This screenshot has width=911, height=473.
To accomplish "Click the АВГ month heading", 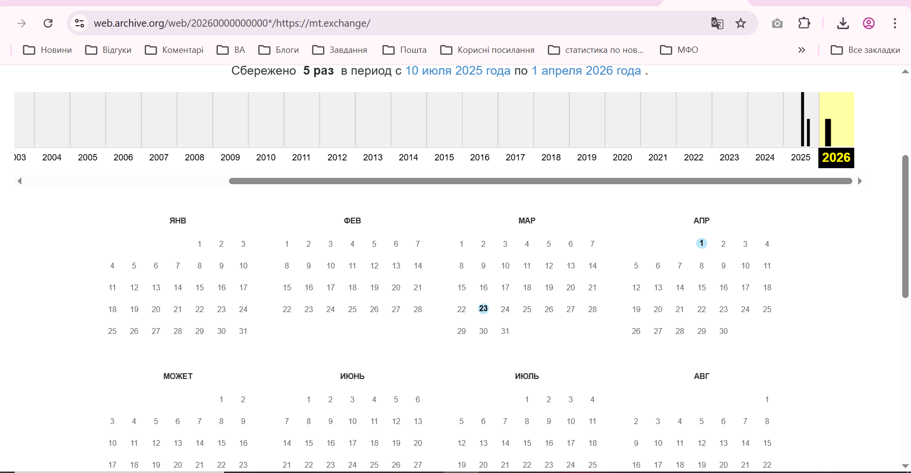I will coord(701,377).
